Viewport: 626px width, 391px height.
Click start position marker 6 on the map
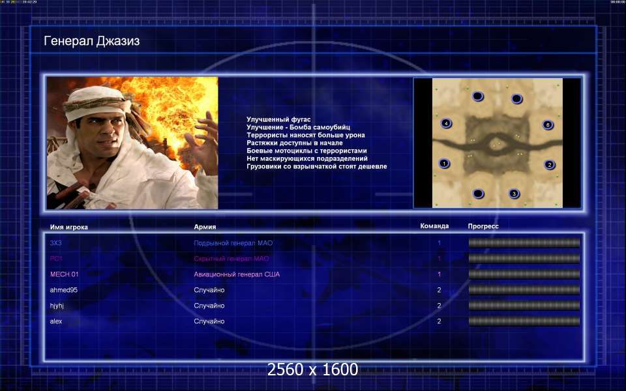pos(548,124)
